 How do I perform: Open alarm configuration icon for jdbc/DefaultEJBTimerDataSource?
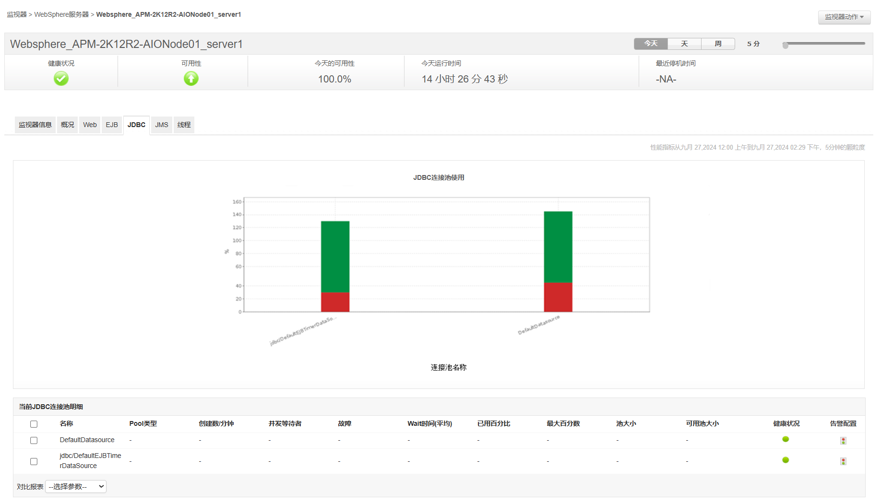843,461
